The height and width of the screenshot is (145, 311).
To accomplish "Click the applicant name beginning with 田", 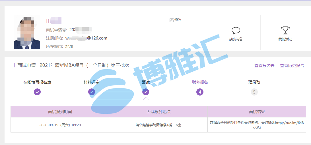I will [x=54, y=21].
